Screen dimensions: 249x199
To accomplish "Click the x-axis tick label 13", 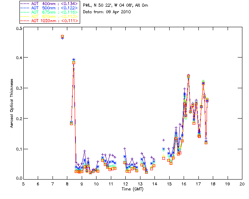I will [140, 184].
